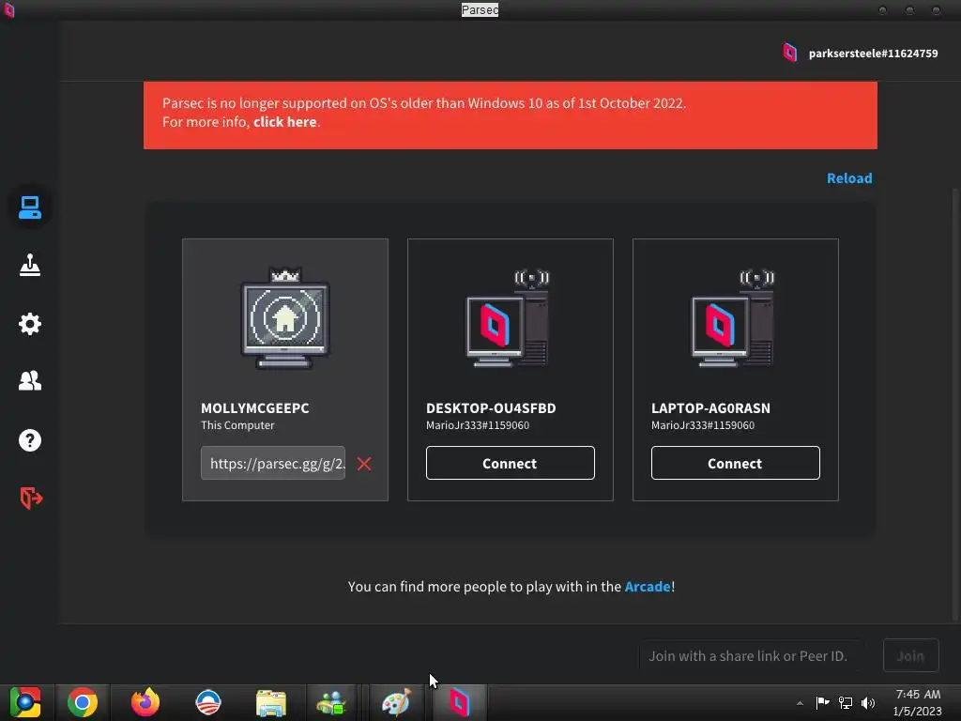Connect to DESKTOP-OU4SFBD
961x721 pixels.
510,463
